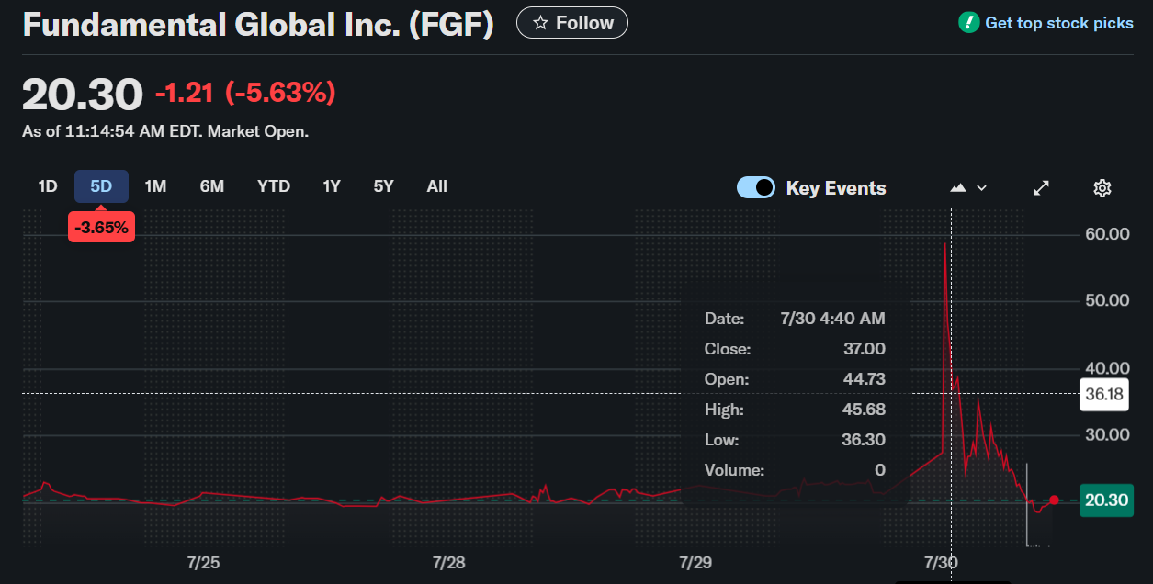
Task: Click the 7/28 date axis label
Action: (448, 562)
